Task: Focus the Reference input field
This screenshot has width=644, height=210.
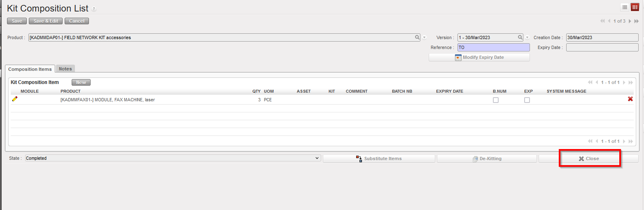Action: click(x=494, y=47)
